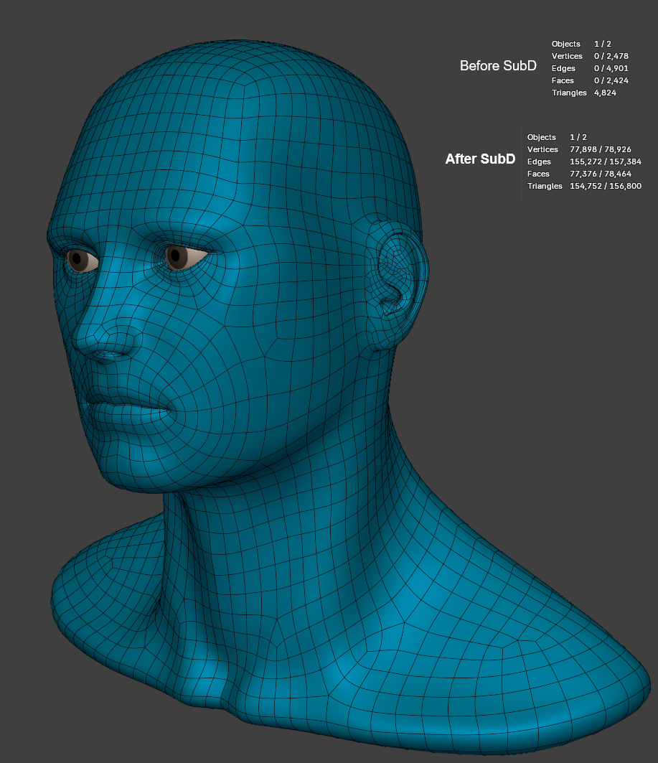Click the Vertices label in Before SubD stats
Viewport: 658px width, 763px height.
567,56
